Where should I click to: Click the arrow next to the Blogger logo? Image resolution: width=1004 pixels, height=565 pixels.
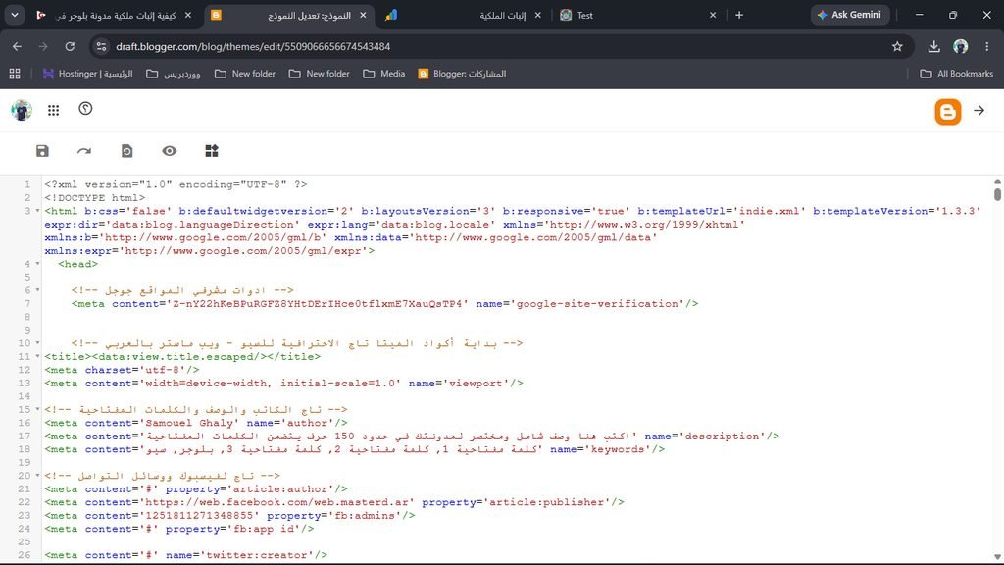point(979,110)
